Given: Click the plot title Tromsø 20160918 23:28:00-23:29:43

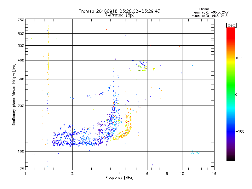Looking at the screenshot, I should point(119,11).
